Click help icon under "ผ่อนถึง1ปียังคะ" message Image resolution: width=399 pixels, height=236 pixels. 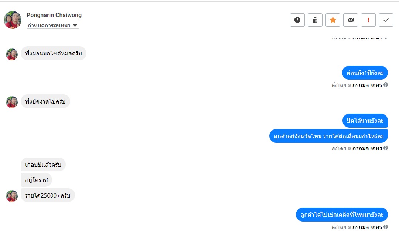tap(386, 85)
